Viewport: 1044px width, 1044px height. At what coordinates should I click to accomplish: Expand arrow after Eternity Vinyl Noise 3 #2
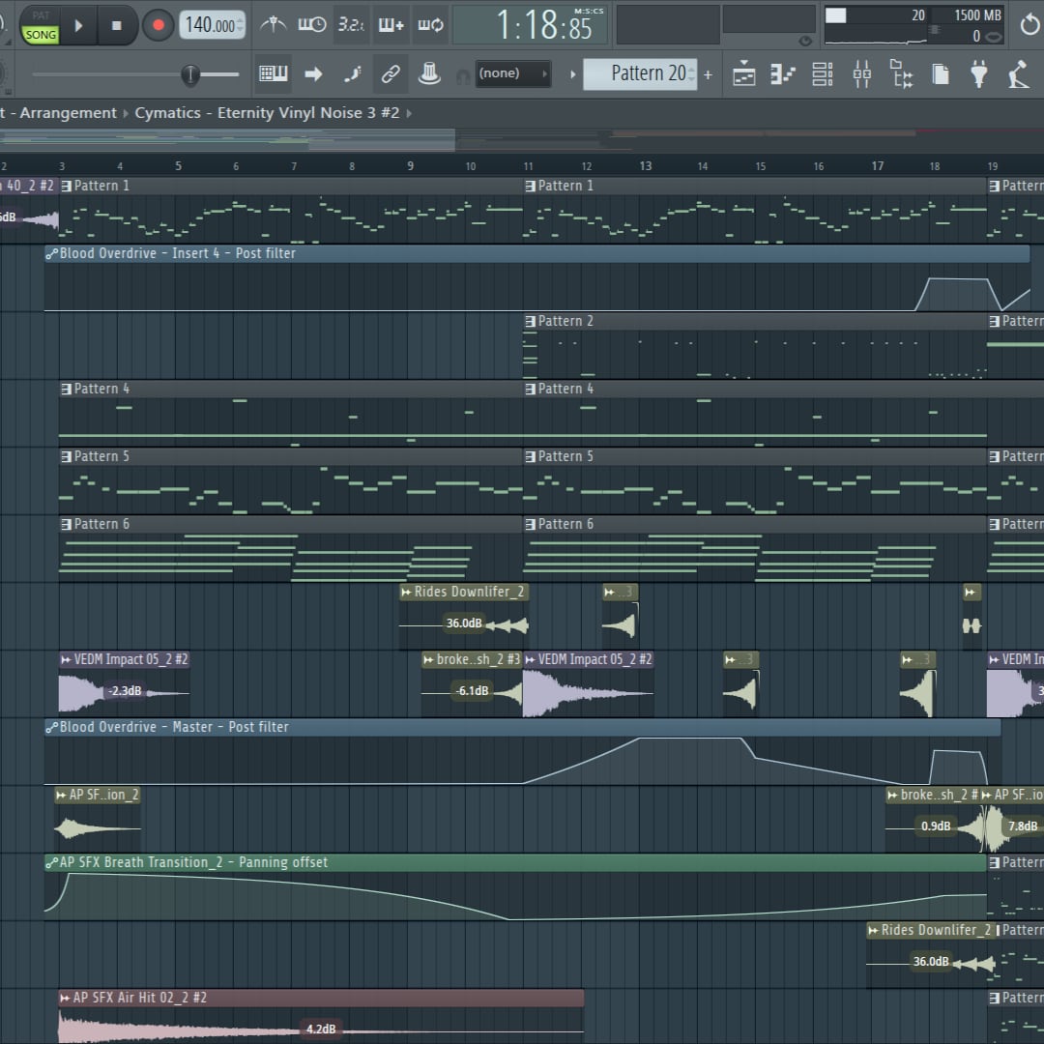(x=409, y=113)
